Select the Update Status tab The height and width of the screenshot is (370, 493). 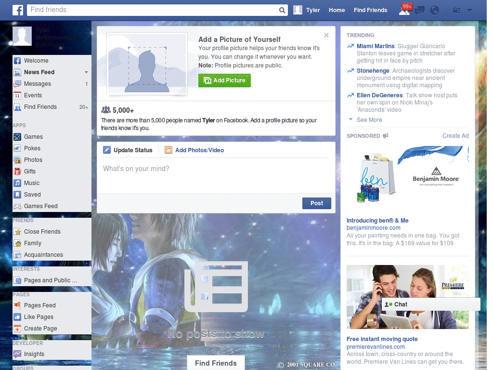(128, 150)
